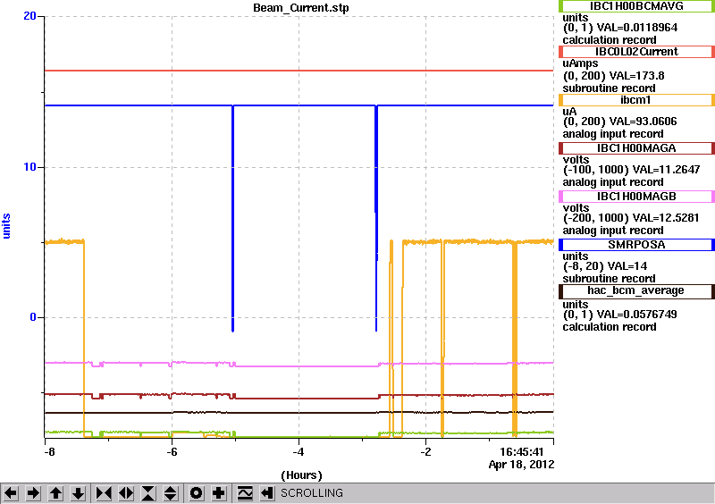Image resolution: width=715 pixels, height=504 pixels.
Task: Click the Beam_Current.stp plot title
Action: coord(301,8)
